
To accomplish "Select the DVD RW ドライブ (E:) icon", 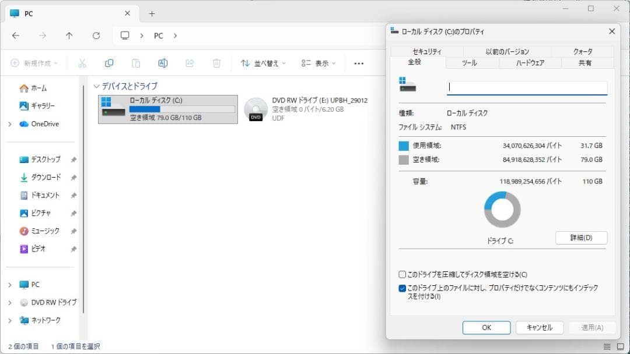I will [257, 108].
